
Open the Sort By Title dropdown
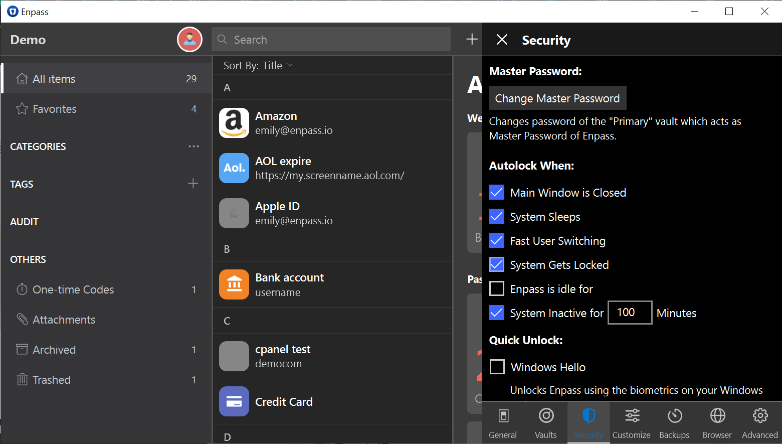click(x=258, y=66)
